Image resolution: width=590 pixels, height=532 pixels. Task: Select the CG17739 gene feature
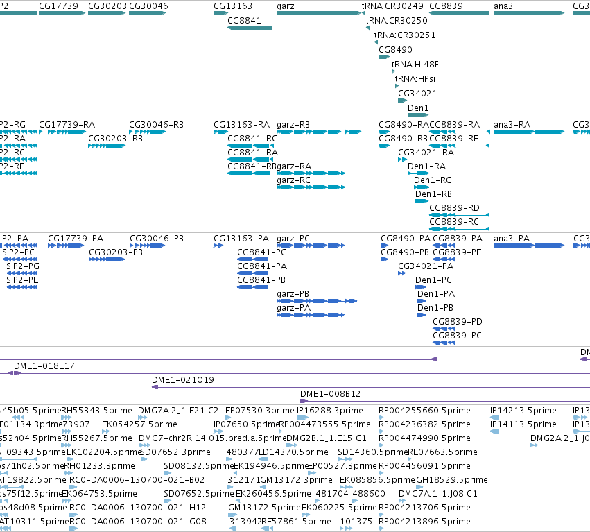[62, 13]
